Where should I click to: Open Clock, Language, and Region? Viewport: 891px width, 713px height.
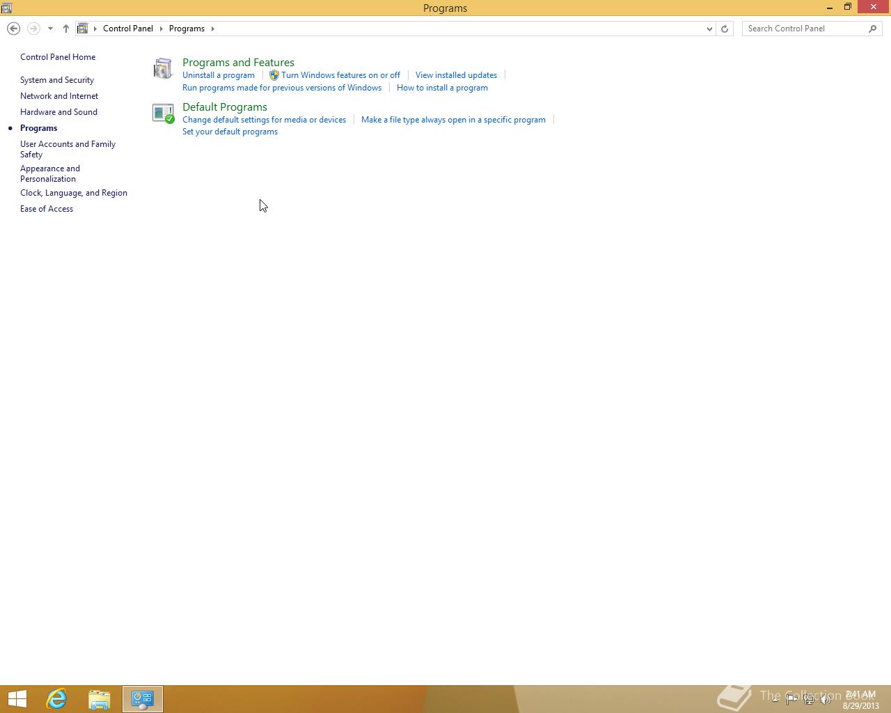(x=74, y=193)
